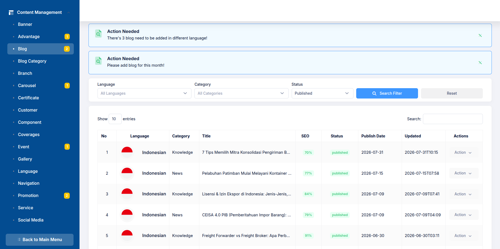The width and height of the screenshot is (500, 249).
Task: Go to Coverages in sidebar
Action: coord(29,135)
